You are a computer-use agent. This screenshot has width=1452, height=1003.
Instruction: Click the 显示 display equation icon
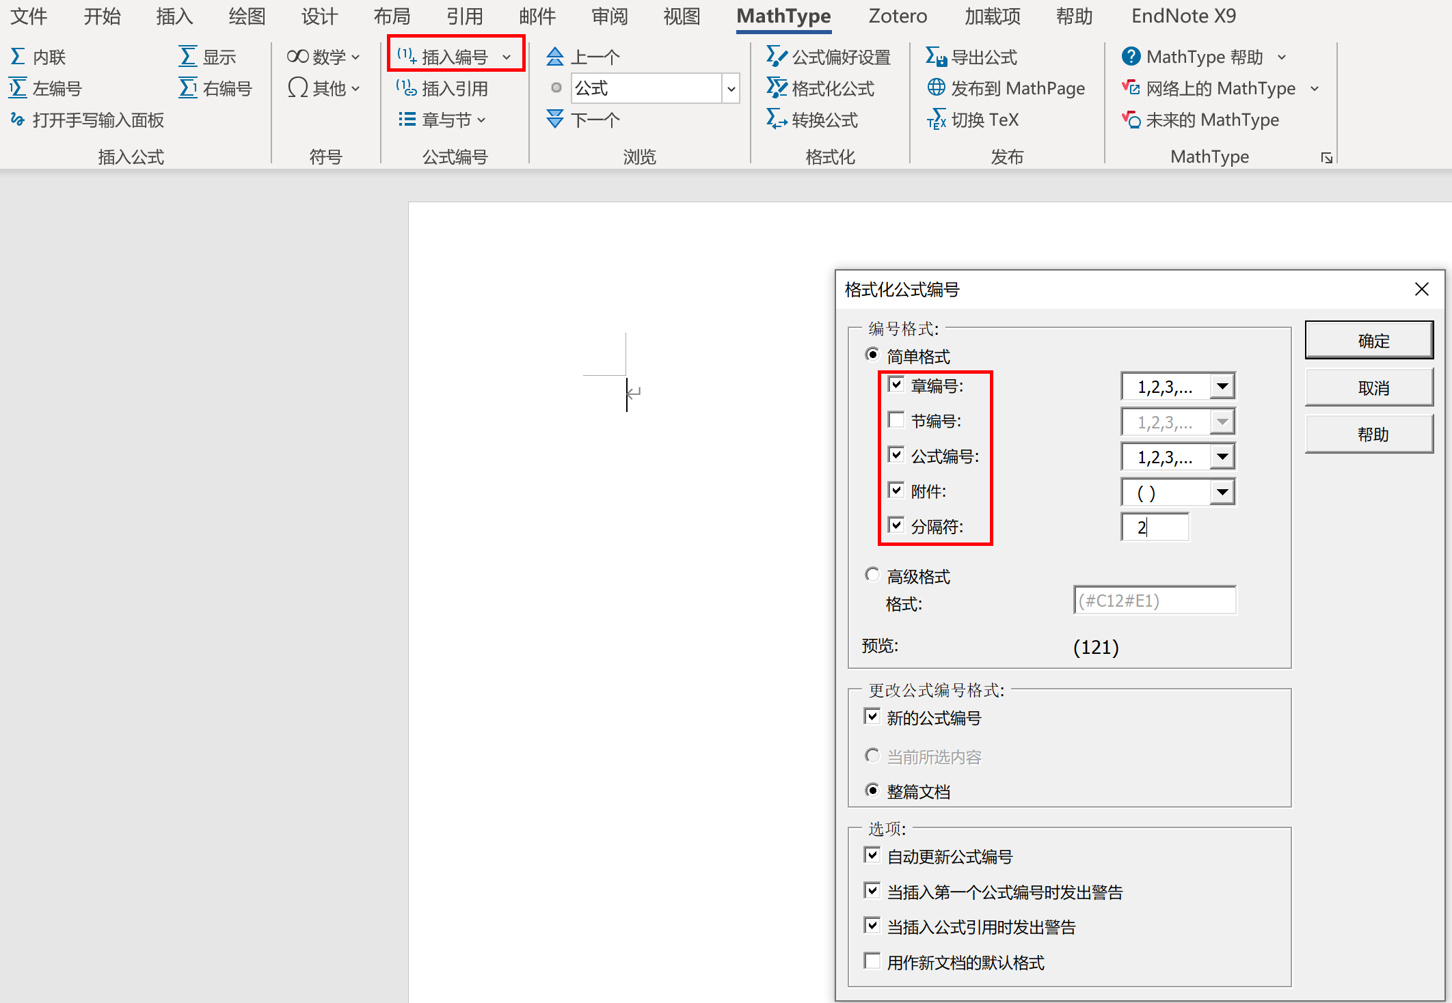[x=188, y=57]
